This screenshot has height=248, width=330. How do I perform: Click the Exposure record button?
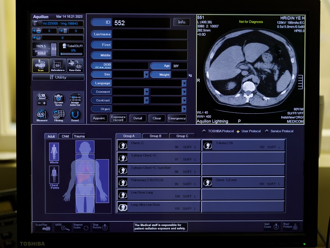coord(118,118)
